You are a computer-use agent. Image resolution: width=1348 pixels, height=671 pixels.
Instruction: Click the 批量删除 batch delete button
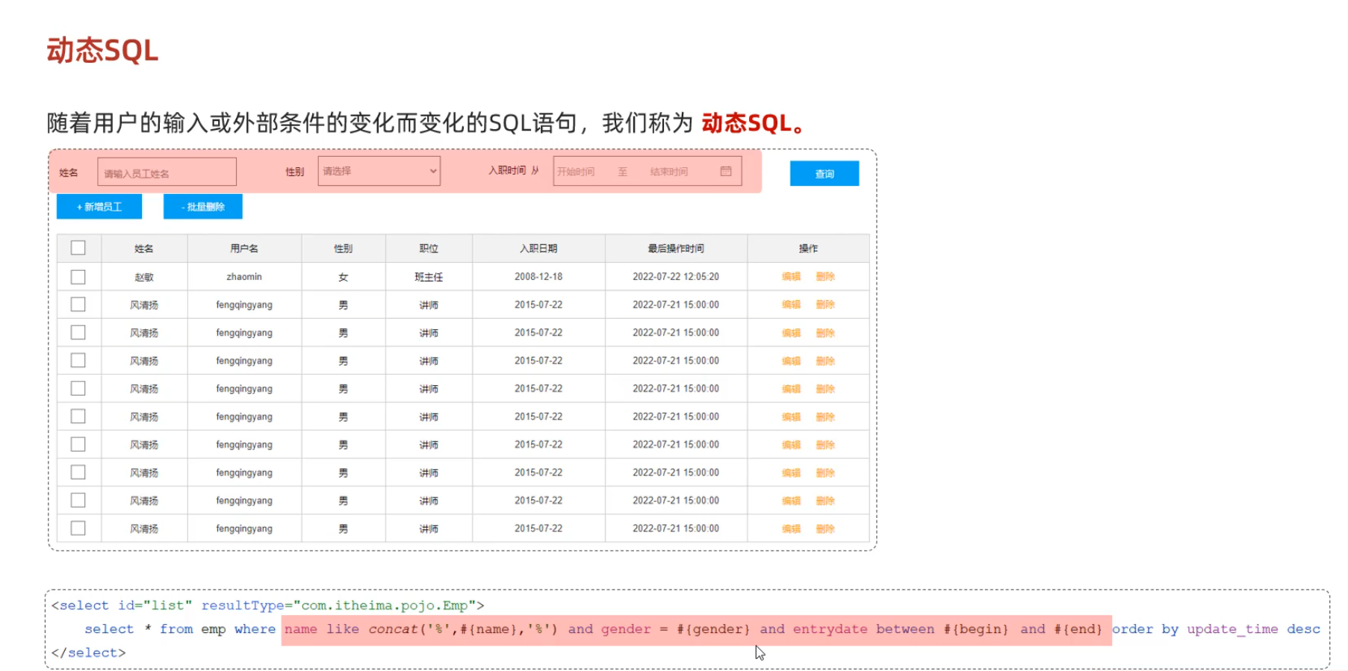coord(203,207)
